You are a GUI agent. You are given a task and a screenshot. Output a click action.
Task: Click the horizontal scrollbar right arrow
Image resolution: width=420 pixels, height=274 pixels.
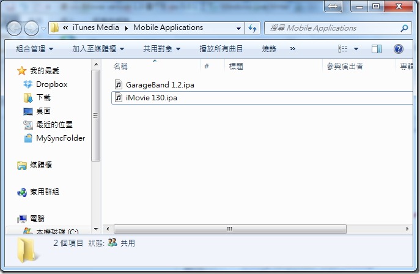point(407,229)
